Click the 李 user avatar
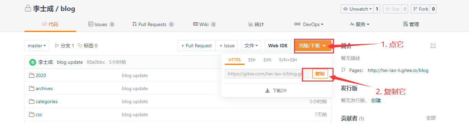This screenshot has height=124, width=469. point(32,62)
